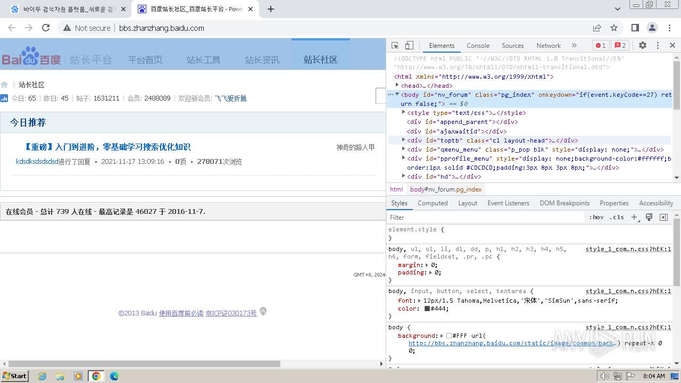The image size is (681, 383).
Task: Open the Event Listeners tab
Action: pos(509,203)
